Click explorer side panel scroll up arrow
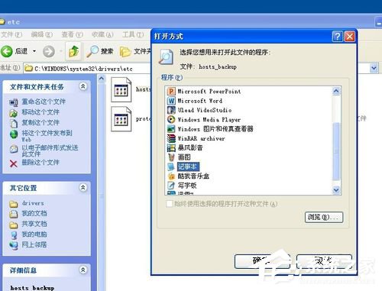382x291 pixels. tap(102, 79)
